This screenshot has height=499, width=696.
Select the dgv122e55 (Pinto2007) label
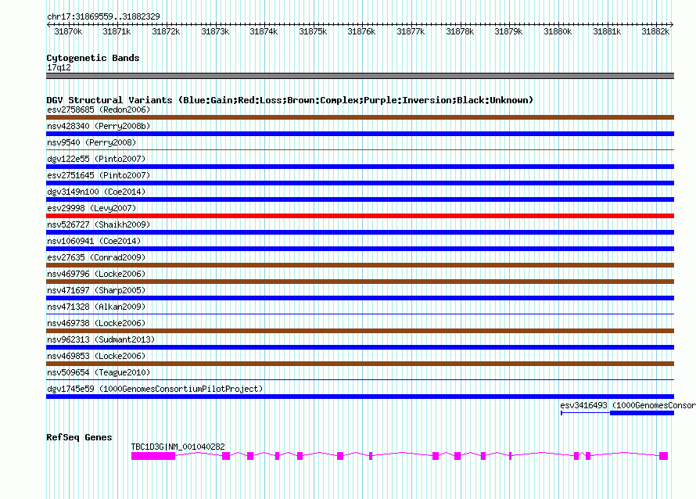coord(96,159)
